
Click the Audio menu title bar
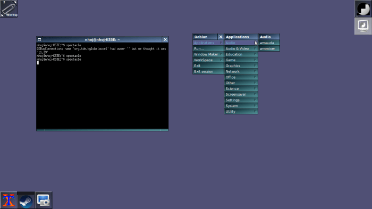click(269, 37)
